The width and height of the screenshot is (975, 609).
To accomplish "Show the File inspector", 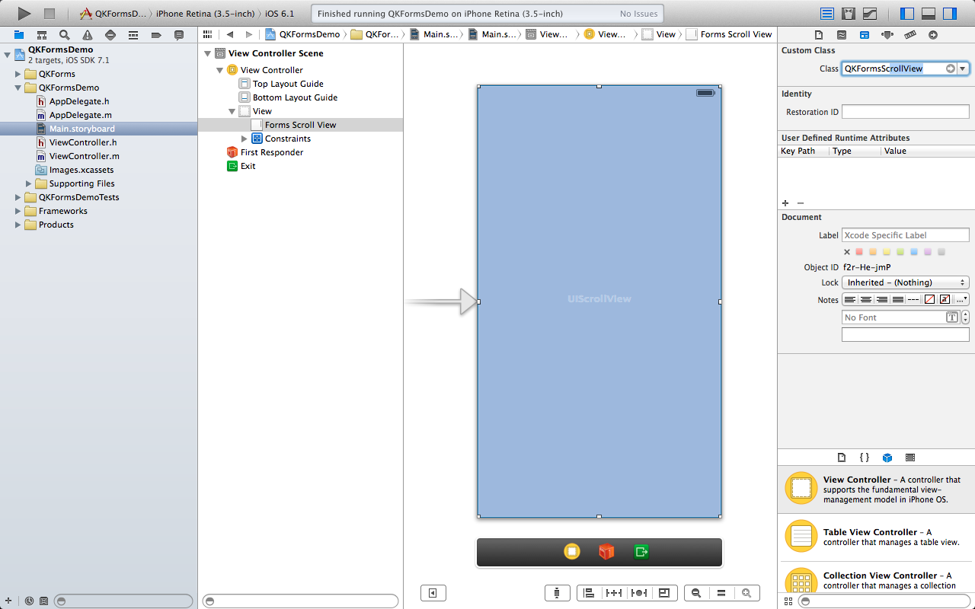I will click(819, 35).
